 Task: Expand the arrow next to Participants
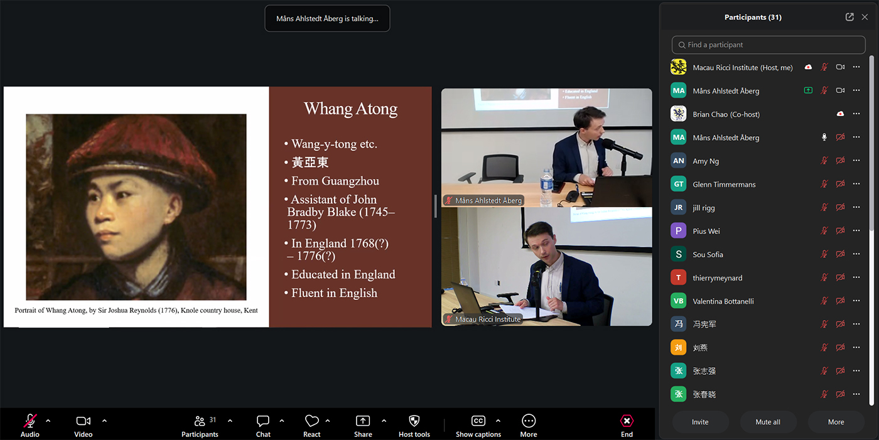click(230, 421)
